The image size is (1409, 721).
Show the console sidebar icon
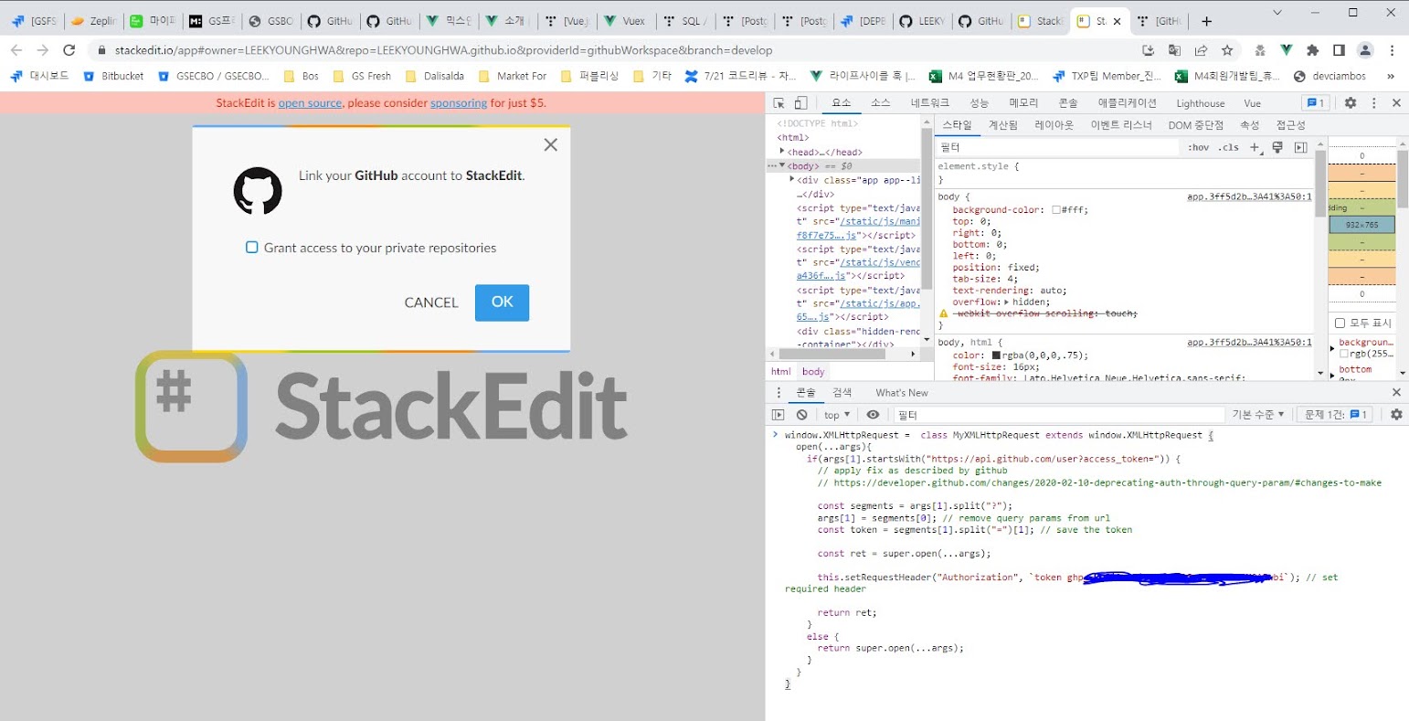tap(779, 415)
